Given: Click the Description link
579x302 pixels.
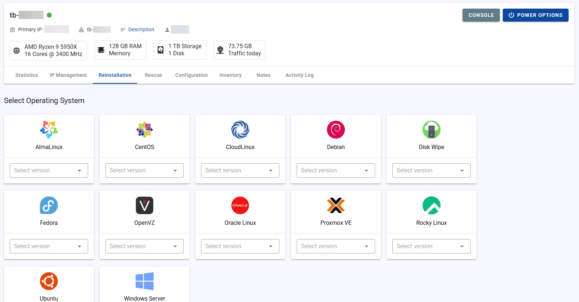Looking at the screenshot, I should [141, 29].
